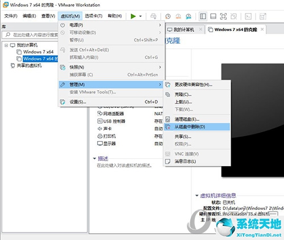Image resolution: width=284 pixels, height=240 pixels.
Task: Choose 更改硬件兼容性(H)... option
Action: 197,85
